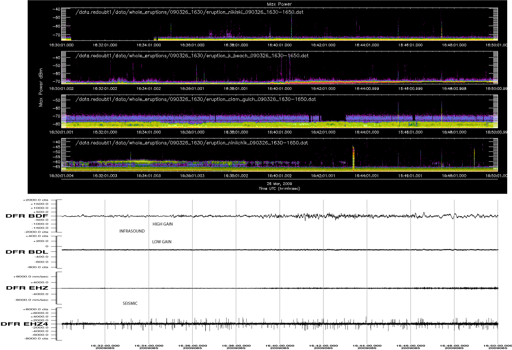This screenshot has height=350, width=512.
Task: Click the "16:44:00.999" time in k_beach panel
Action: click(x=367, y=89)
